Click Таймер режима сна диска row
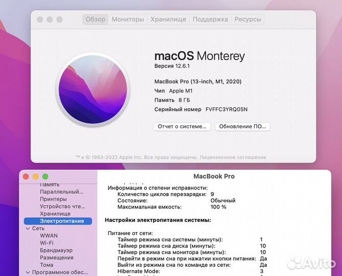Screen dimensions: 342x276 coord(192,246)
